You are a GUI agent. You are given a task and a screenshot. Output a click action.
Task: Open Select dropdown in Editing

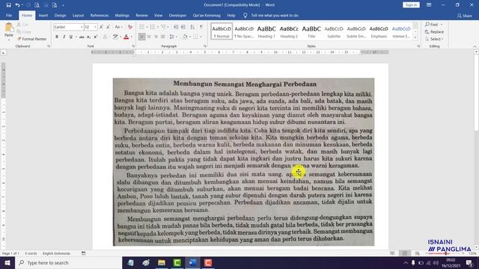pos(434,39)
